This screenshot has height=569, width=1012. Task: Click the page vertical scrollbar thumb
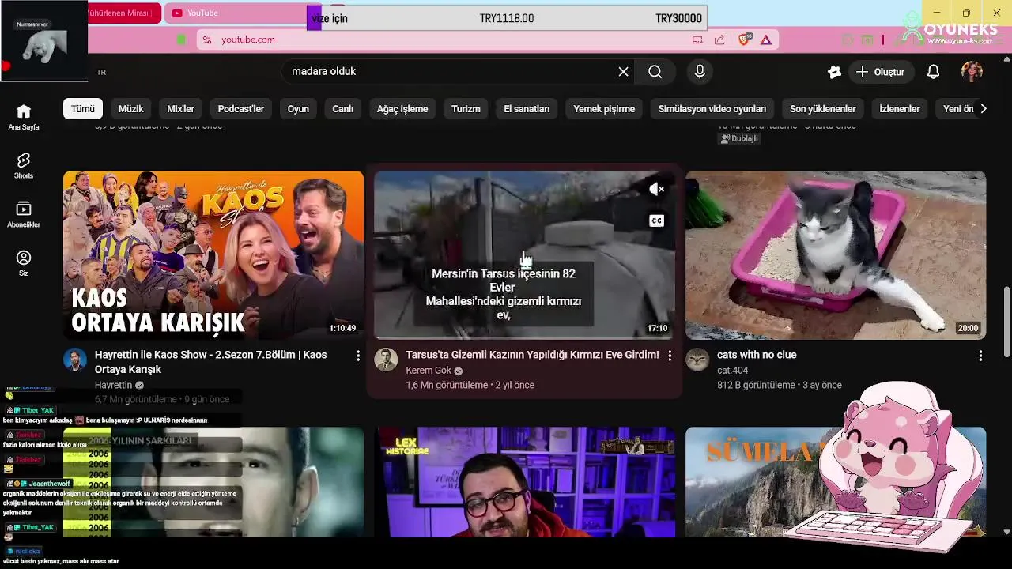click(1006, 322)
